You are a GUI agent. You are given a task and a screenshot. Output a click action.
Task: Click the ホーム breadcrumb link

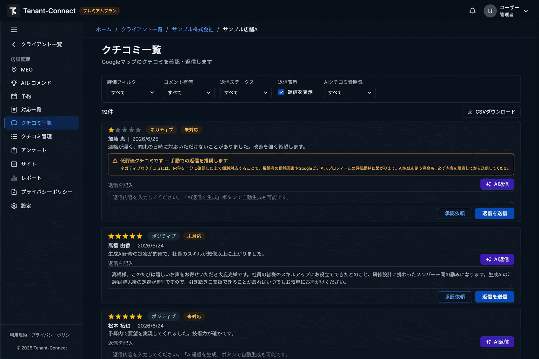click(x=104, y=29)
